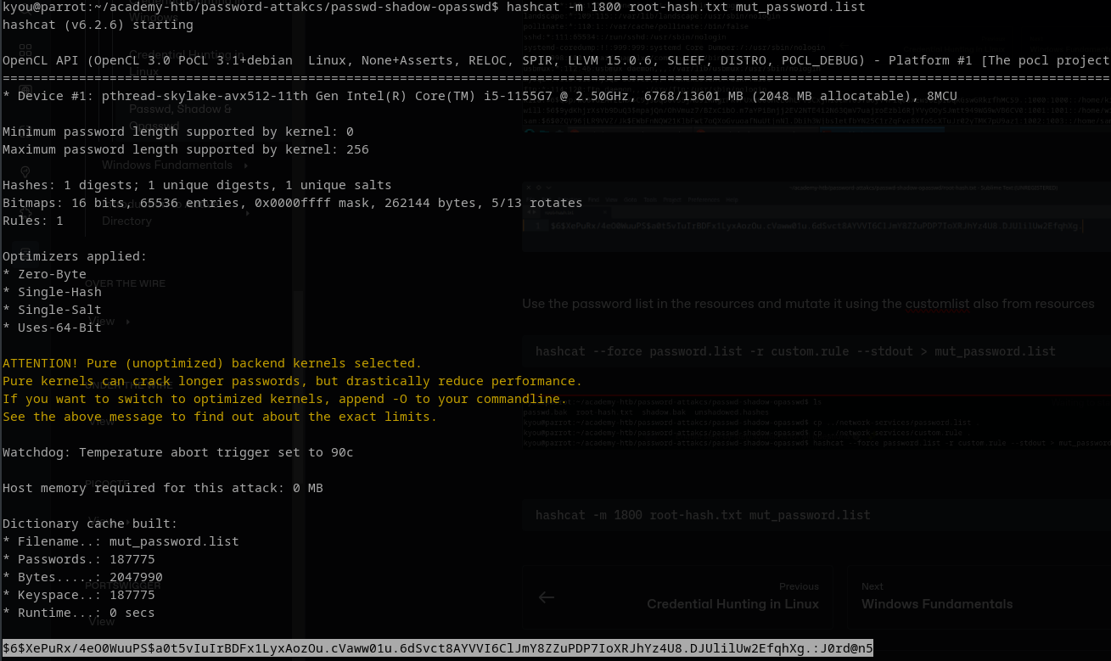The height and width of the screenshot is (661, 1111).
Task: Click the left arrow icon in Previous card
Action: tap(547, 597)
